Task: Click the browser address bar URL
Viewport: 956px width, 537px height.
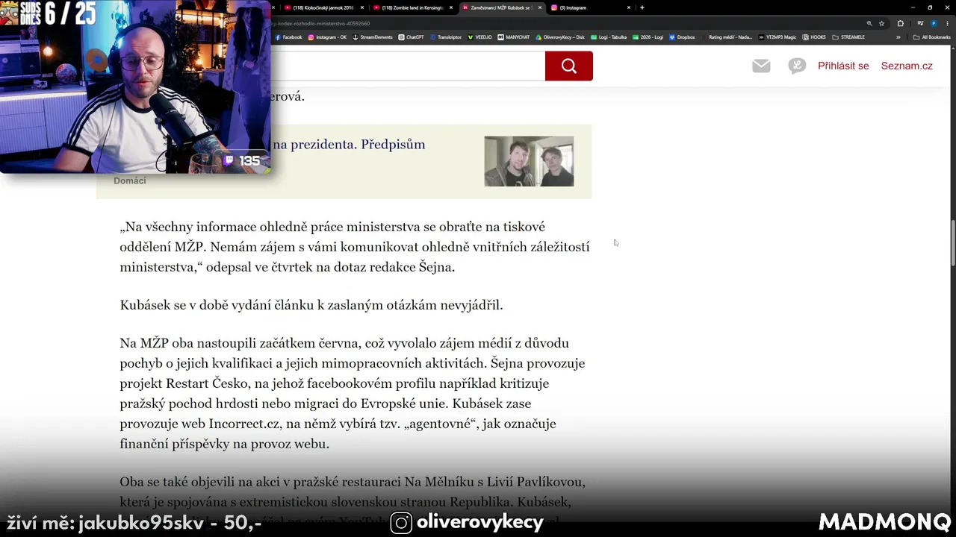Action: coord(321,23)
